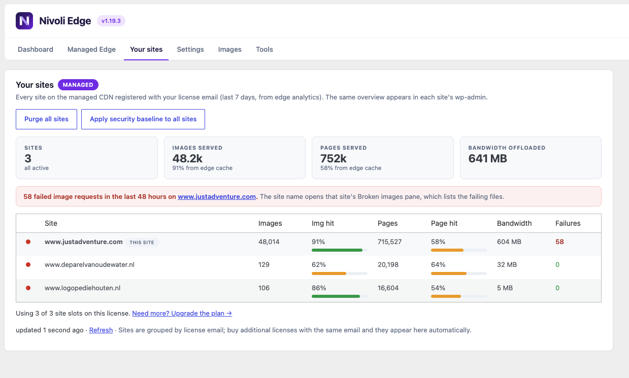
Task: Click the Bandwidth column header
Action: point(514,223)
